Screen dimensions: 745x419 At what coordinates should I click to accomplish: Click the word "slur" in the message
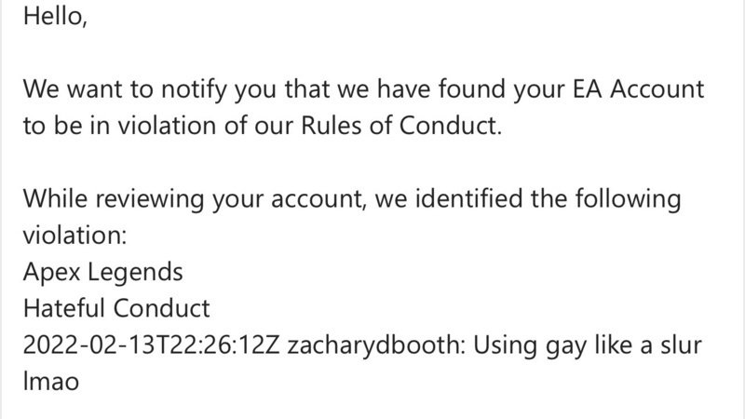coord(681,346)
